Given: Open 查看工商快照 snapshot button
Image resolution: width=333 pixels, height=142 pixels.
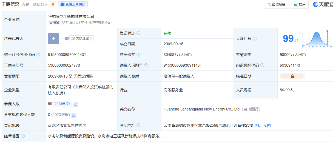Looking at the screenshot, I should 73,4.
